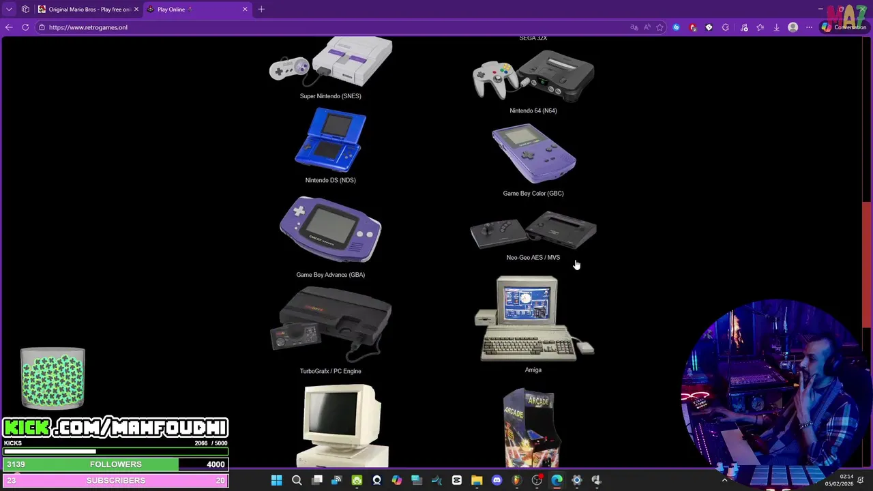This screenshot has width=873, height=491.
Task: Add this page to favorites
Action: pyautogui.click(x=660, y=27)
